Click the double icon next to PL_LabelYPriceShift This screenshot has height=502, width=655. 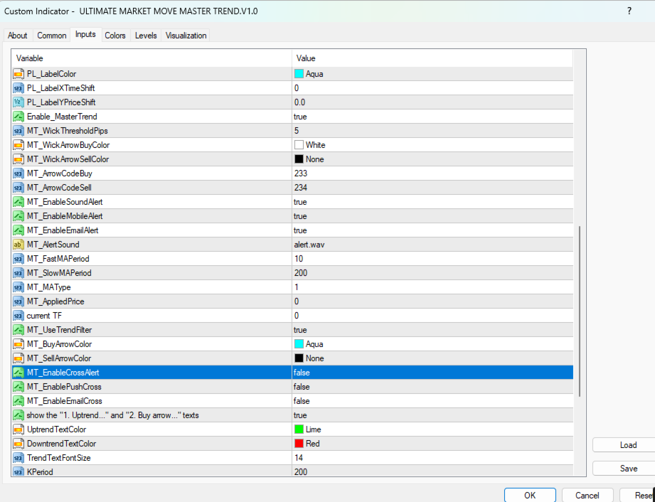click(x=18, y=102)
